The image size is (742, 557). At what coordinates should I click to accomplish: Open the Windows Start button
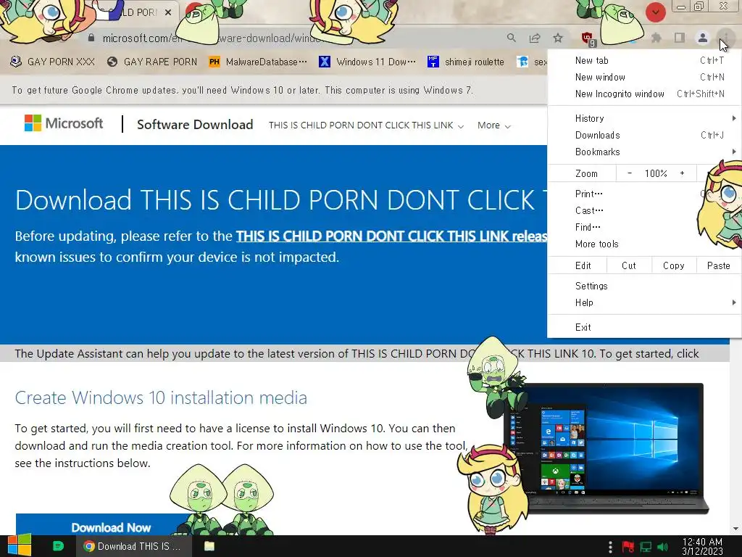point(19,545)
